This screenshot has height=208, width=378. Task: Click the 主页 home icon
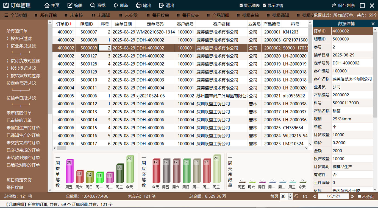click(47, 5)
